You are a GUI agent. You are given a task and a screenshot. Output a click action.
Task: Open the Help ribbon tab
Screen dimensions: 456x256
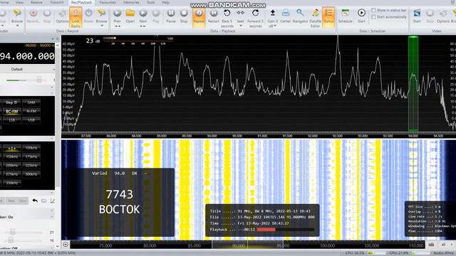165,2
